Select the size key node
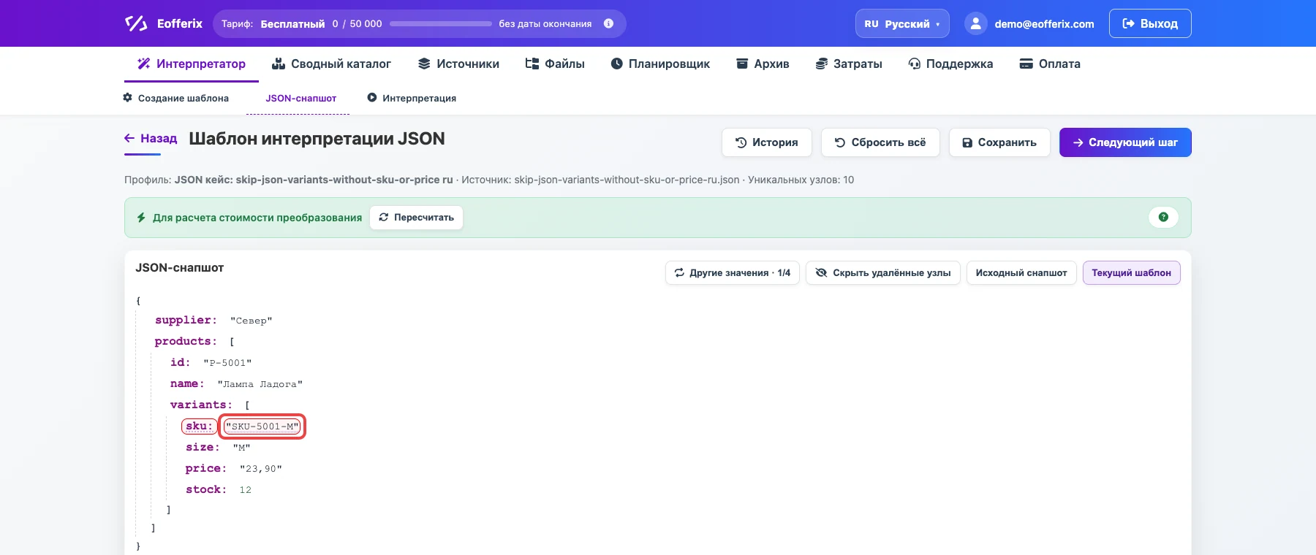The width and height of the screenshot is (1316, 555). click(203, 448)
